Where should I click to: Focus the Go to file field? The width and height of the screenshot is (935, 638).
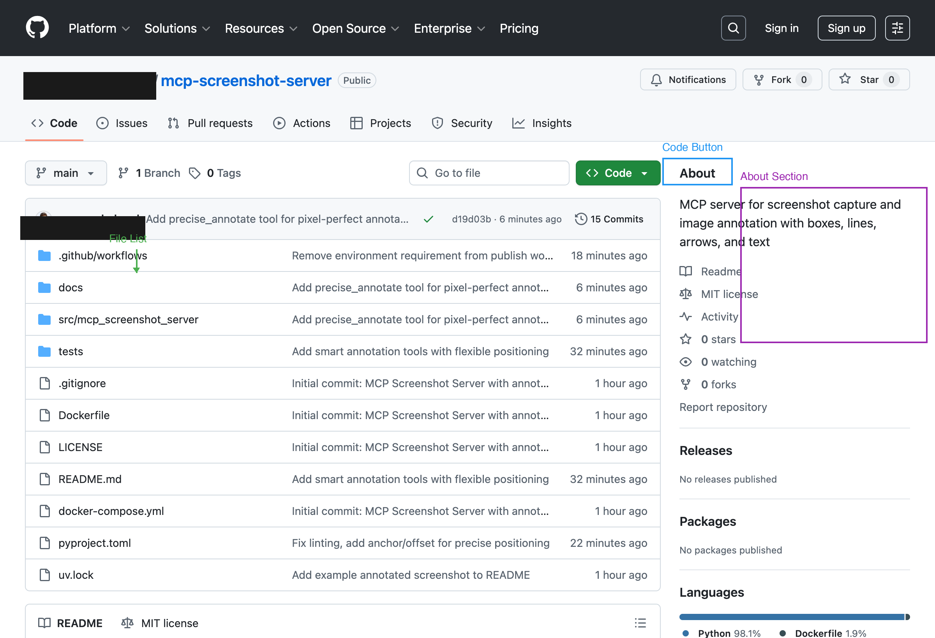point(489,173)
